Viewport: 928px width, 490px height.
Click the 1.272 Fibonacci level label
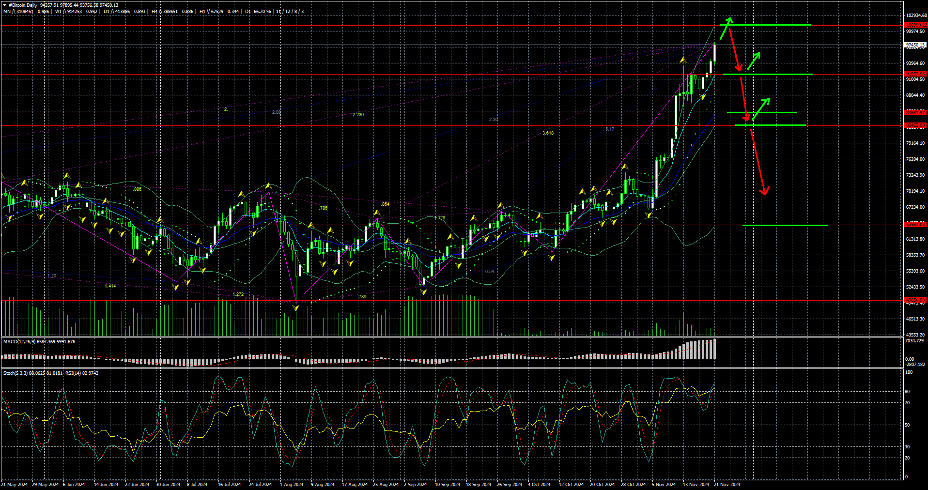238,294
